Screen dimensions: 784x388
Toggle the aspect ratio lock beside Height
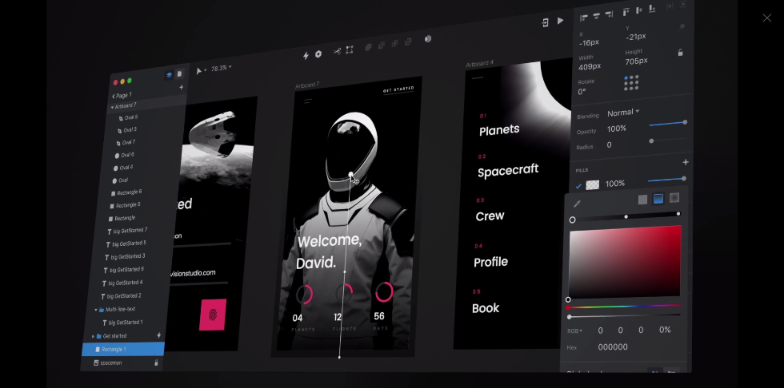tap(680, 53)
